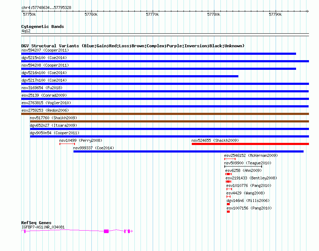Click the 57780k ruler tick label

click(x=214, y=14)
